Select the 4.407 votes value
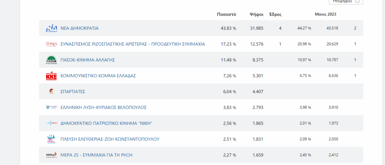The image size is (385, 165). 258,92
